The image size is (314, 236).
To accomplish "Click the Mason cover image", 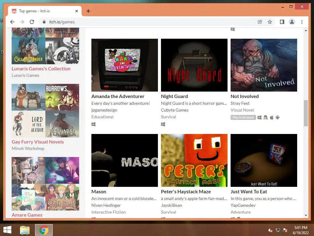I will [x=124, y=160].
